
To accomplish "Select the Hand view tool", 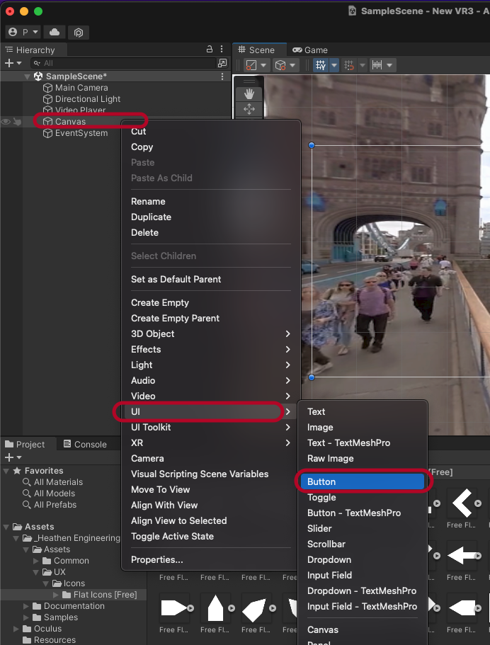I will [249, 94].
